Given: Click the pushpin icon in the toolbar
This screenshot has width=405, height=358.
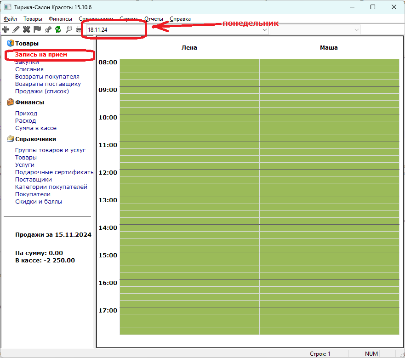Looking at the screenshot, I should click(48, 29).
